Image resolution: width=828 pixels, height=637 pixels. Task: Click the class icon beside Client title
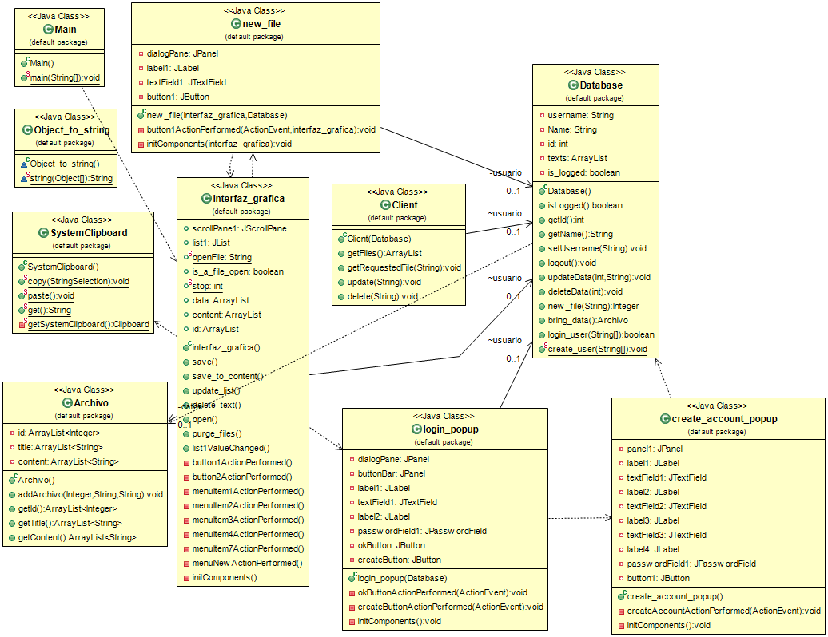pos(385,205)
